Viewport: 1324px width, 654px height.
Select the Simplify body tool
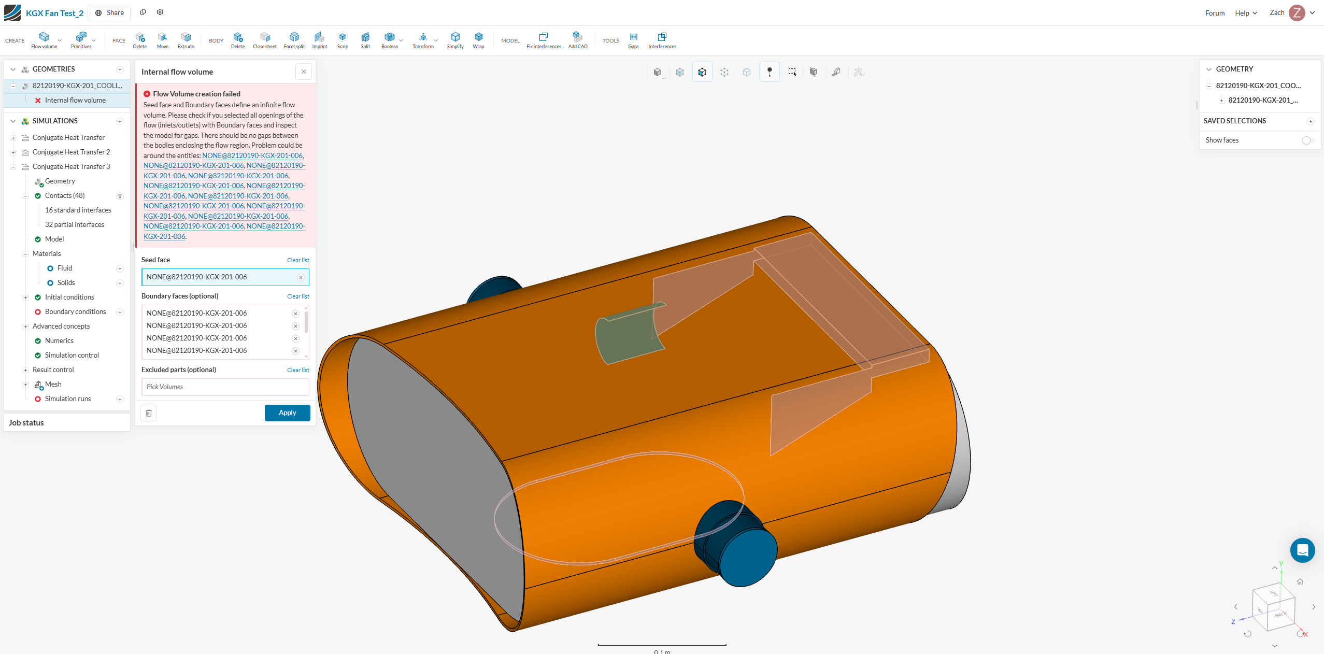pos(455,39)
